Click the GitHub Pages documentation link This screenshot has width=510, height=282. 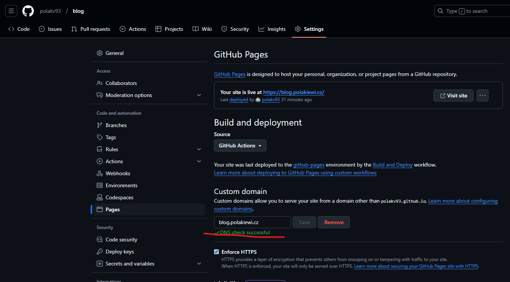click(x=230, y=74)
